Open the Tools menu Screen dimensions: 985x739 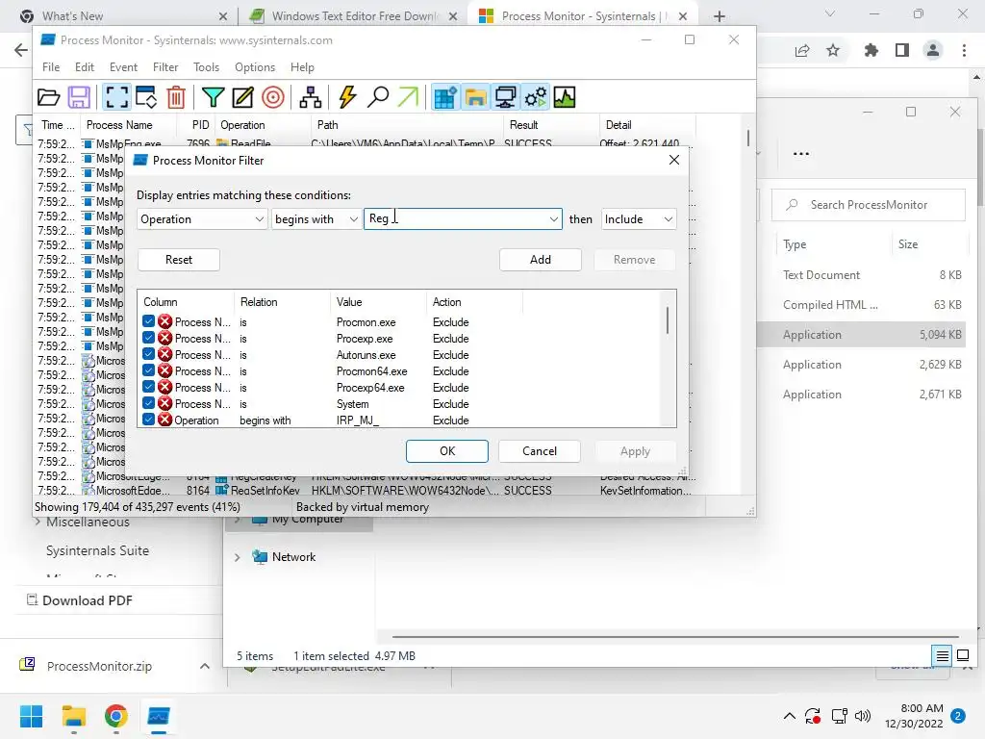206,67
